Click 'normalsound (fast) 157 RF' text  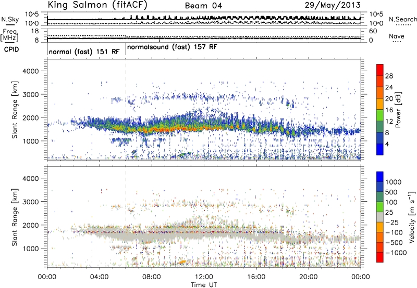[172, 47]
